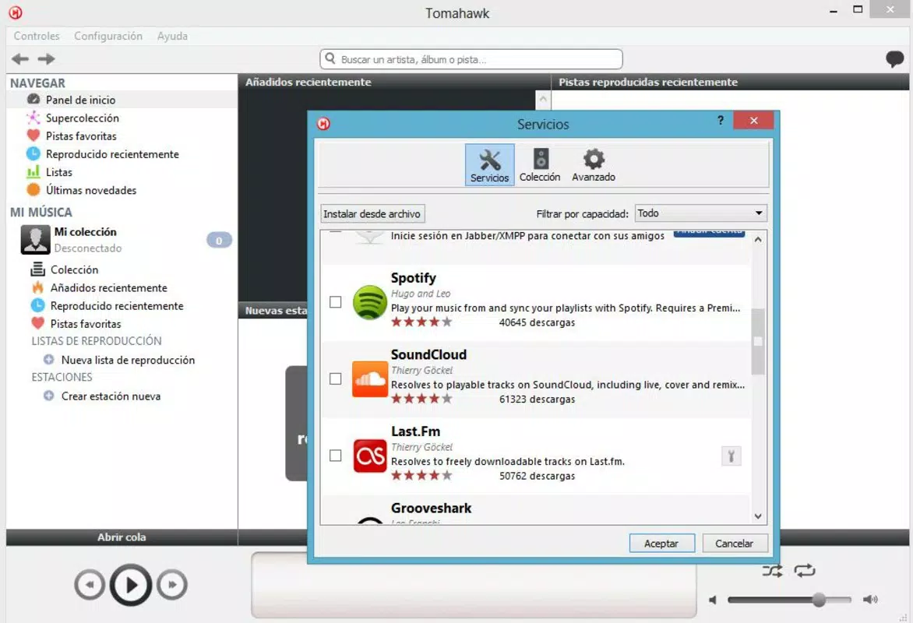The height and width of the screenshot is (623, 913).
Task: Click the Last.Fm logo icon
Action: (x=370, y=456)
